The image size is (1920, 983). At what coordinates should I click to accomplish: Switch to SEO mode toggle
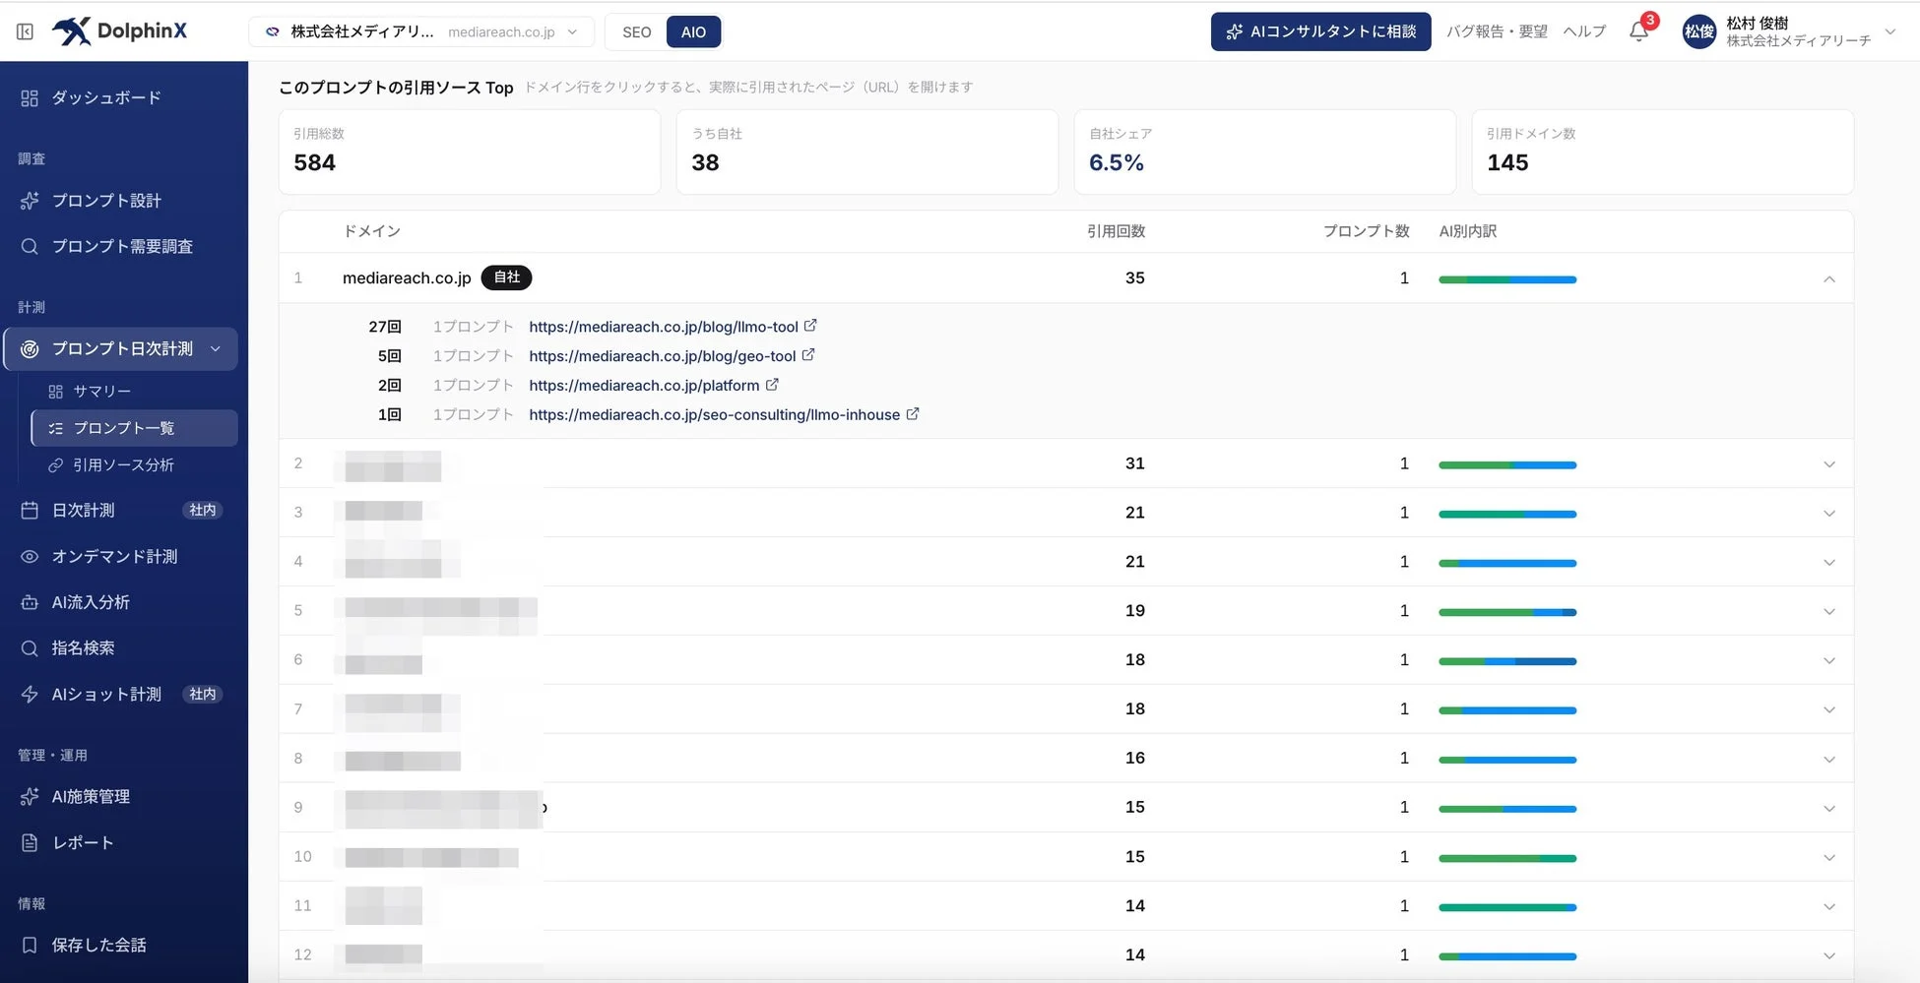(636, 31)
